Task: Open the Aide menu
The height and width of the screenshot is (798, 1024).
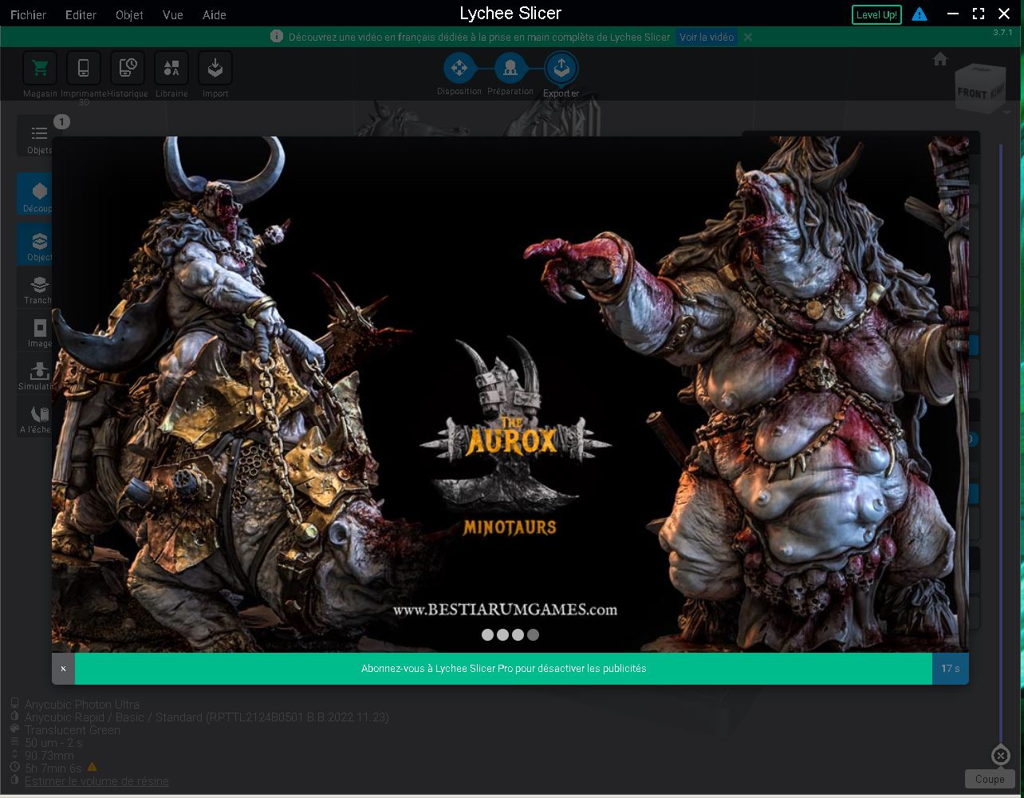Action: pyautogui.click(x=215, y=14)
